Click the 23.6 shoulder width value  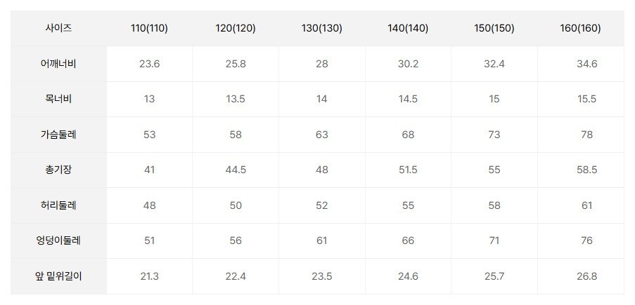[x=150, y=64]
